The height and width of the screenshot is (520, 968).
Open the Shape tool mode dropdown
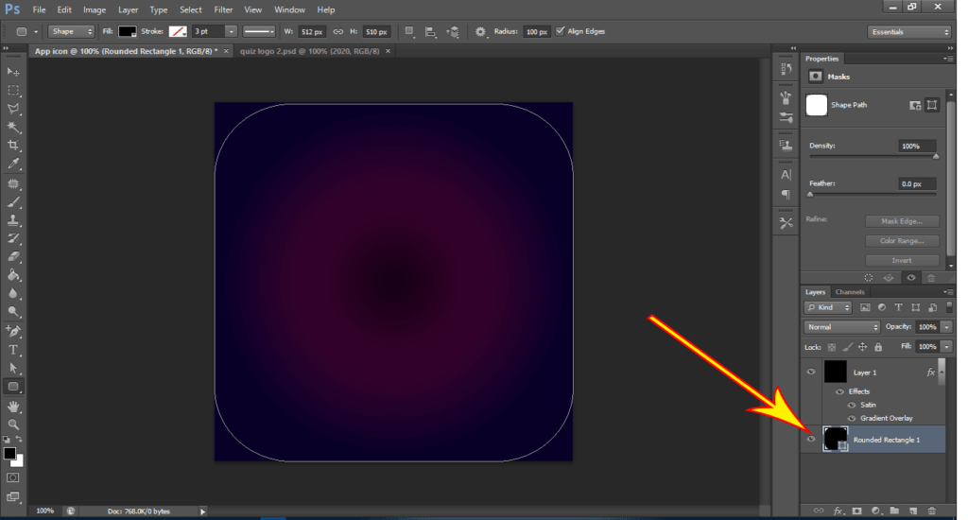pyautogui.click(x=72, y=31)
